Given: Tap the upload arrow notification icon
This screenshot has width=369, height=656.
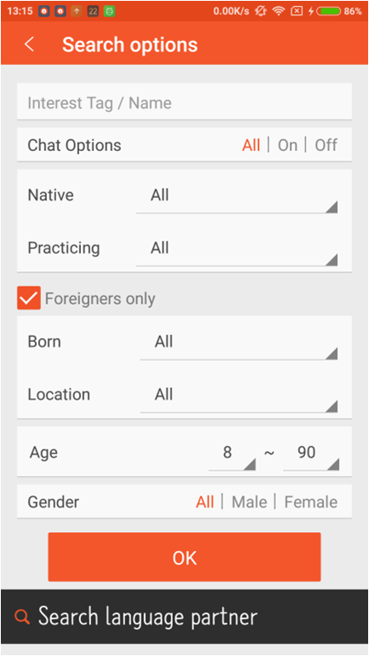Looking at the screenshot, I should pos(77,11).
